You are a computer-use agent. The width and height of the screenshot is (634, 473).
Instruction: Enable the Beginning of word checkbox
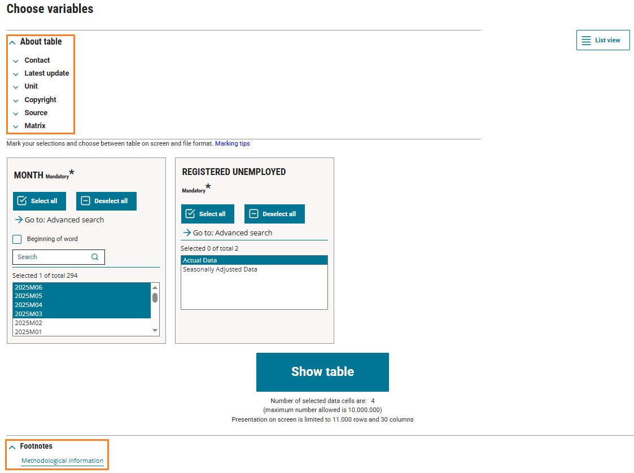click(x=17, y=239)
